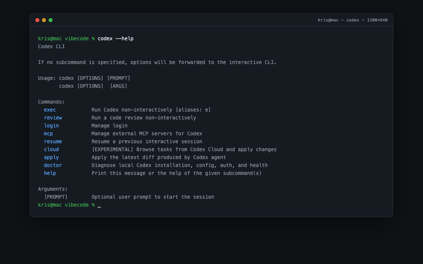Click the 'Codex CLI' heading line
This screenshot has height=264, width=423.
click(x=52, y=47)
